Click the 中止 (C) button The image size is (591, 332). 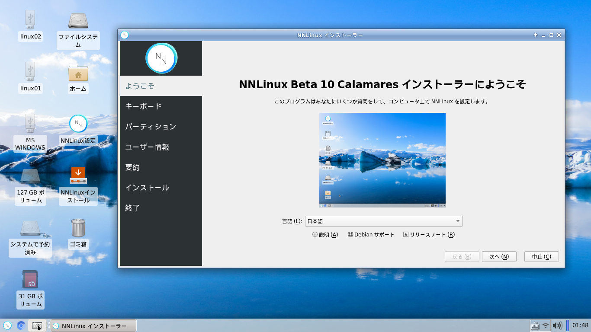pyautogui.click(x=541, y=257)
